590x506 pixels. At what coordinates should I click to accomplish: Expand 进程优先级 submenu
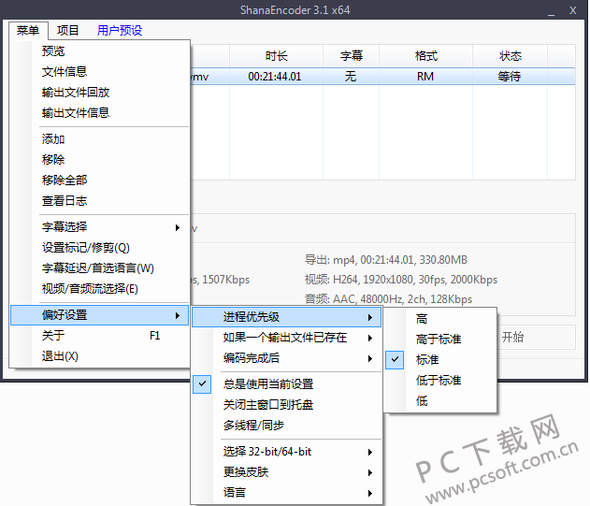click(287, 317)
